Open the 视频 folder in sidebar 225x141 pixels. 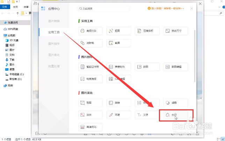(10, 45)
